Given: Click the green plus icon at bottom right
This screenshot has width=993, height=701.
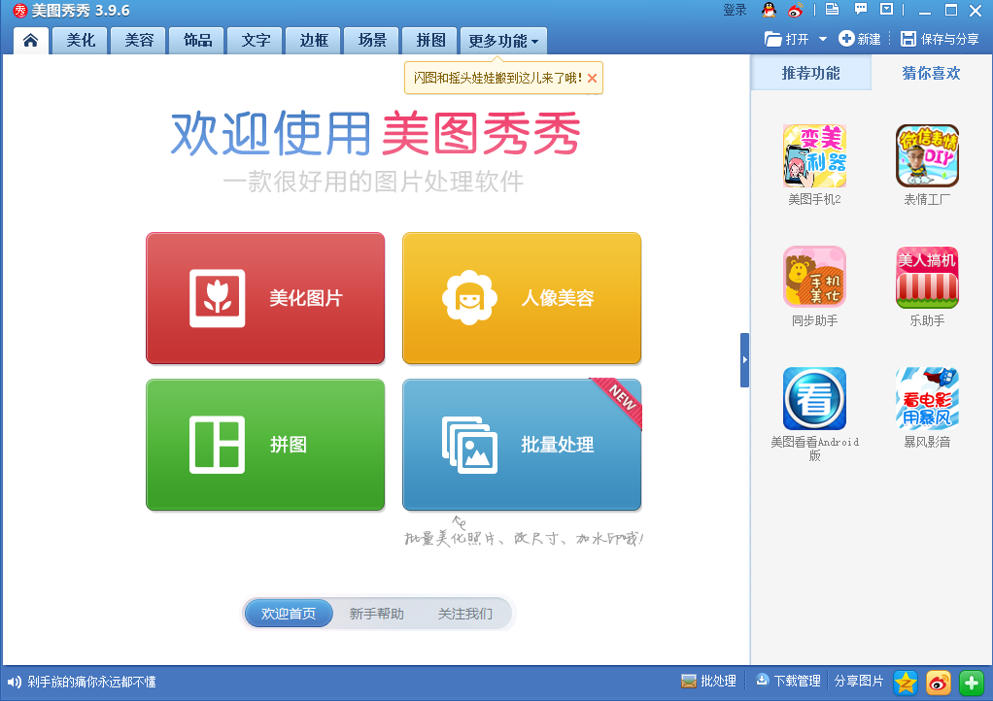Looking at the screenshot, I should (970, 682).
